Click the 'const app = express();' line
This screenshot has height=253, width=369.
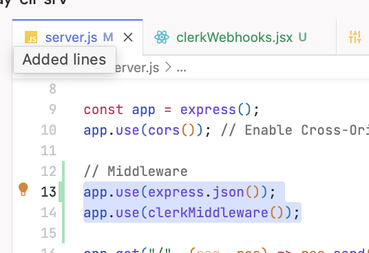tap(171, 110)
